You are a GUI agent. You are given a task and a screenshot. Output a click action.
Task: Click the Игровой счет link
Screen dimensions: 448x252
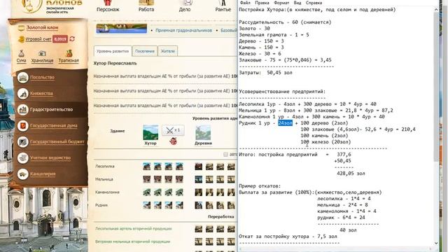(x=38, y=39)
